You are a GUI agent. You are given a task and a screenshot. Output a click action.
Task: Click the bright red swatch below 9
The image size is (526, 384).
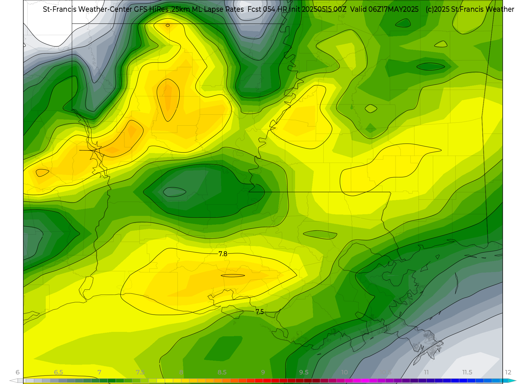click(267, 381)
